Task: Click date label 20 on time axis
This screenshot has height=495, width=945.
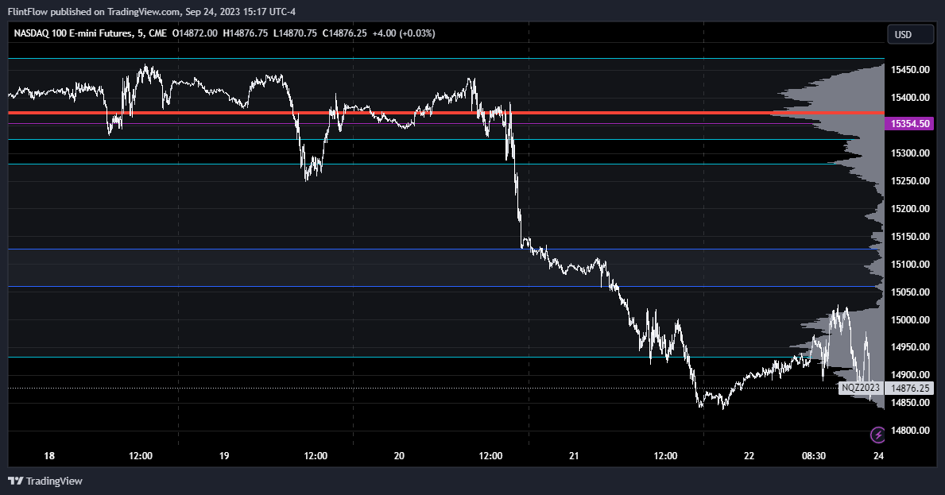Action: (399, 456)
